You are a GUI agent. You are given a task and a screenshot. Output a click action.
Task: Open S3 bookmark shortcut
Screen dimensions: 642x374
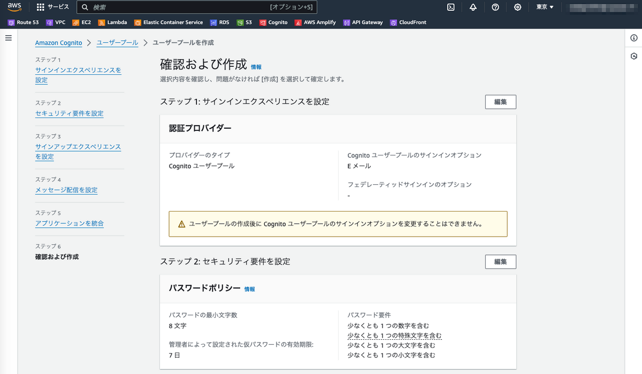tap(244, 22)
